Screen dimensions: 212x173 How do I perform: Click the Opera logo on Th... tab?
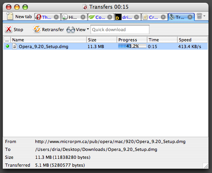tap(38, 17)
